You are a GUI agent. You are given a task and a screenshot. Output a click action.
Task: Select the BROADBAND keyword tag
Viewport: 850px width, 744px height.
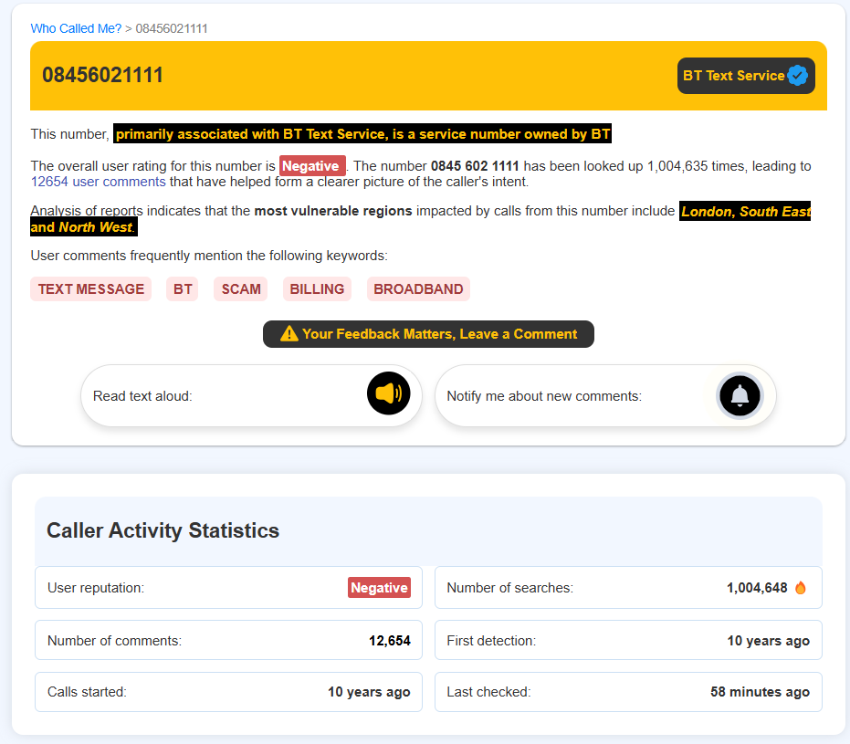(x=418, y=288)
